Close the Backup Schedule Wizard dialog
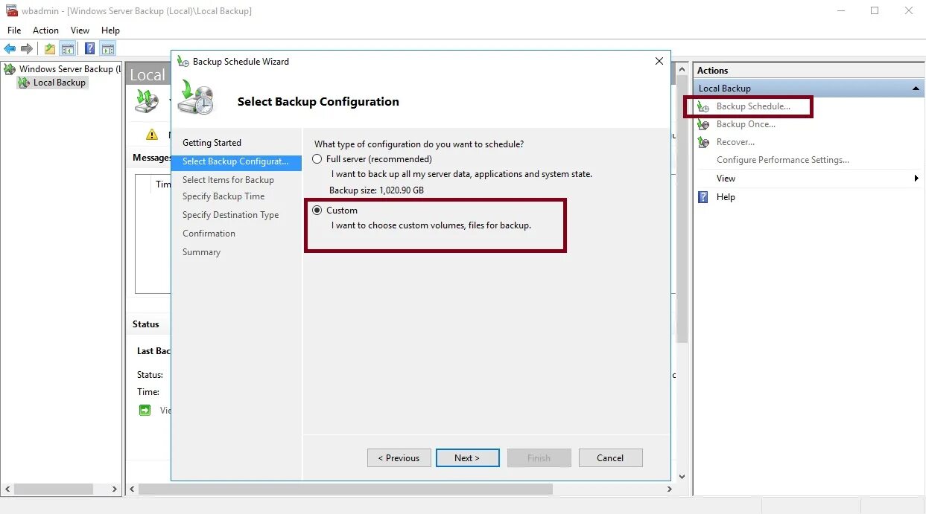 (659, 61)
